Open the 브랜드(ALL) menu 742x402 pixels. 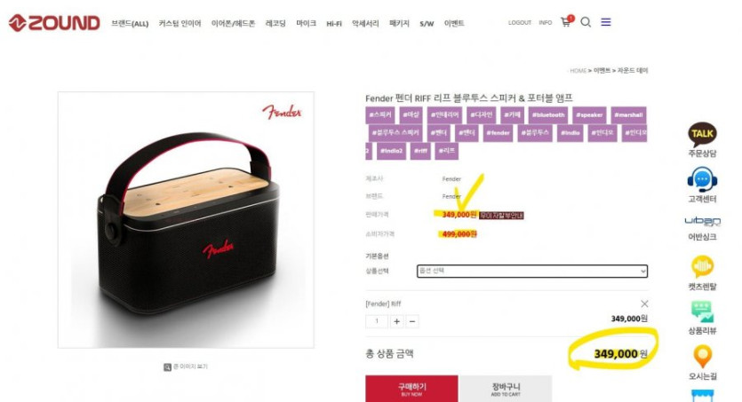(130, 23)
